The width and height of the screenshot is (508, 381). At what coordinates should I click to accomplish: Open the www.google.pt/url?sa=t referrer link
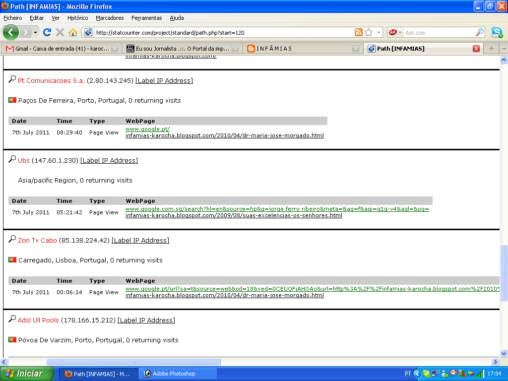tap(313, 289)
